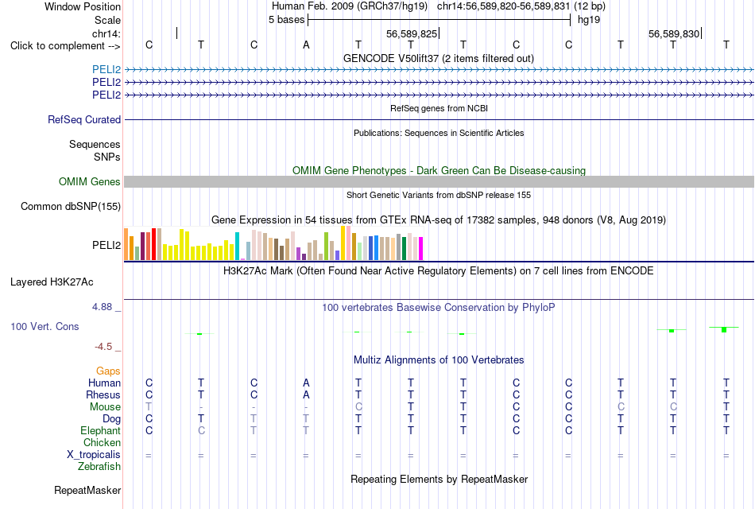
Task: Click the 'A' base in the Human row
Action: click(306, 383)
